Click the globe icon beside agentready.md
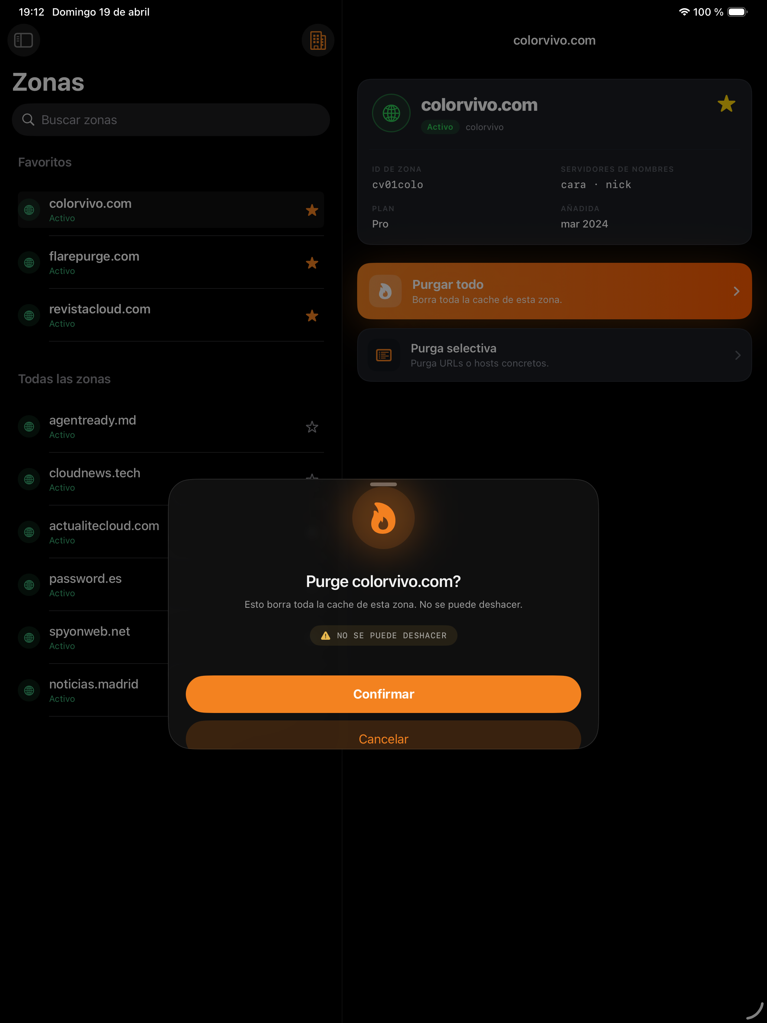Image resolution: width=767 pixels, height=1023 pixels. pos(29,426)
